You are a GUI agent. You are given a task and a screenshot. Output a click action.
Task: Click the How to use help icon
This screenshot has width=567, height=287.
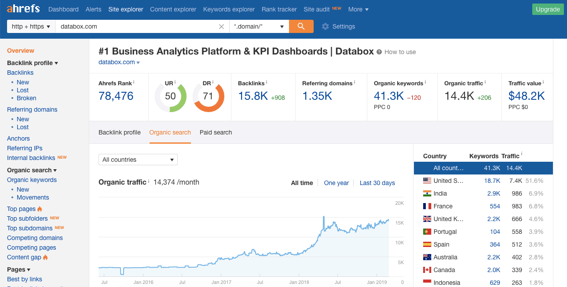379,52
